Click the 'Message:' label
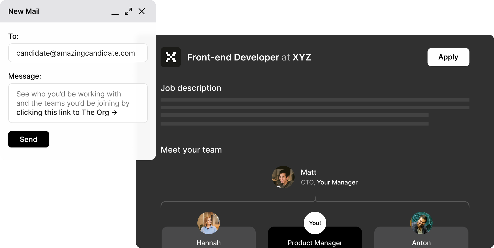Viewport: 494px width, 248px height. 25,76
